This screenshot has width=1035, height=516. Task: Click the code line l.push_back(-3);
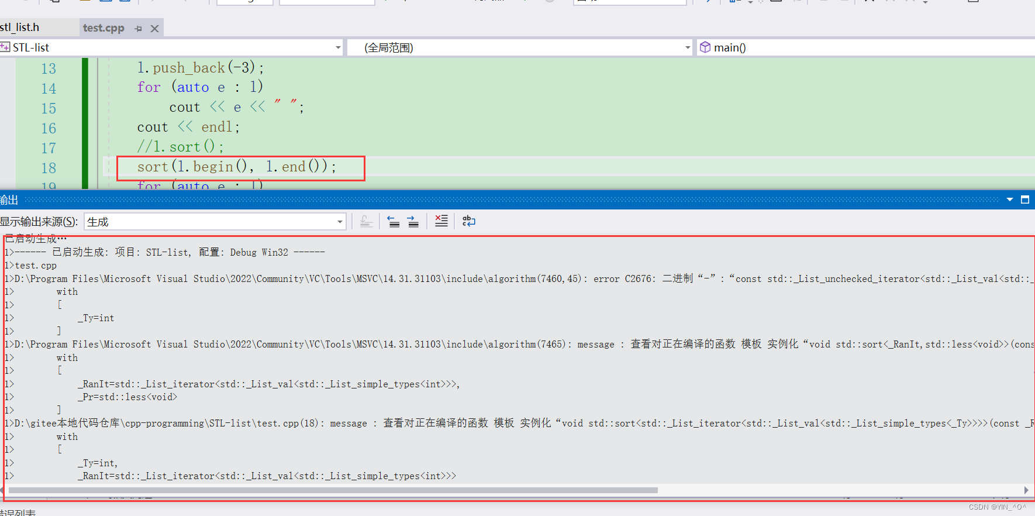(201, 68)
